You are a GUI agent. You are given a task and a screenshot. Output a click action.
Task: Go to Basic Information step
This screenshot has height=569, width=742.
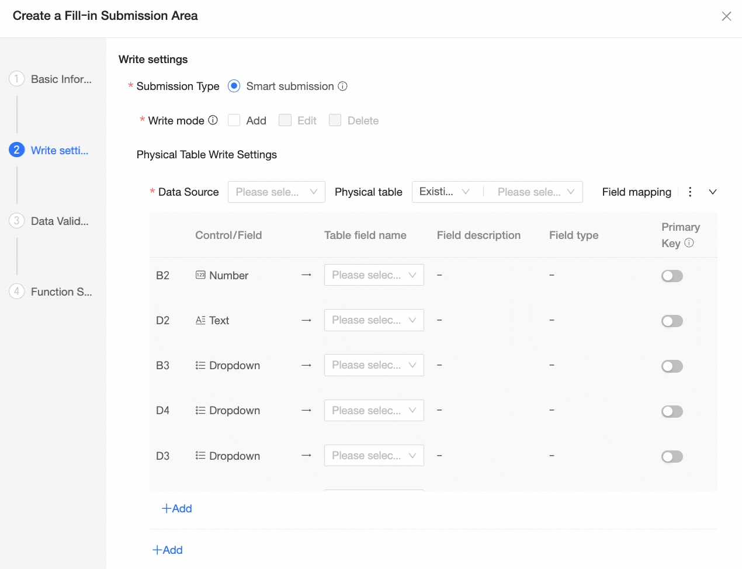[61, 79]
